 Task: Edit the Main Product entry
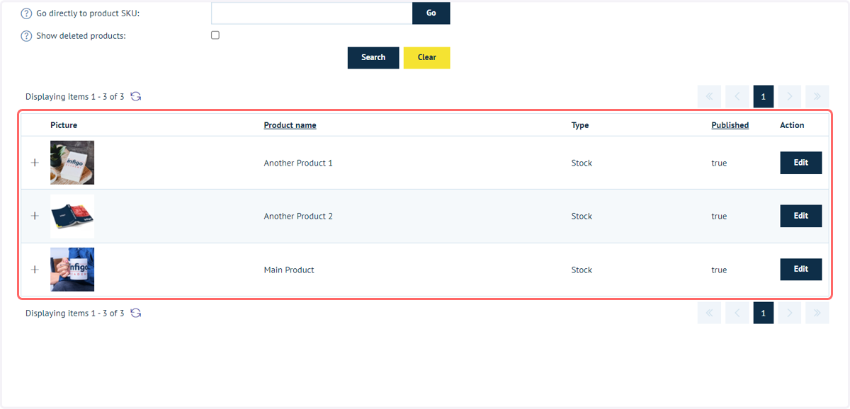[x=800, y=270]
